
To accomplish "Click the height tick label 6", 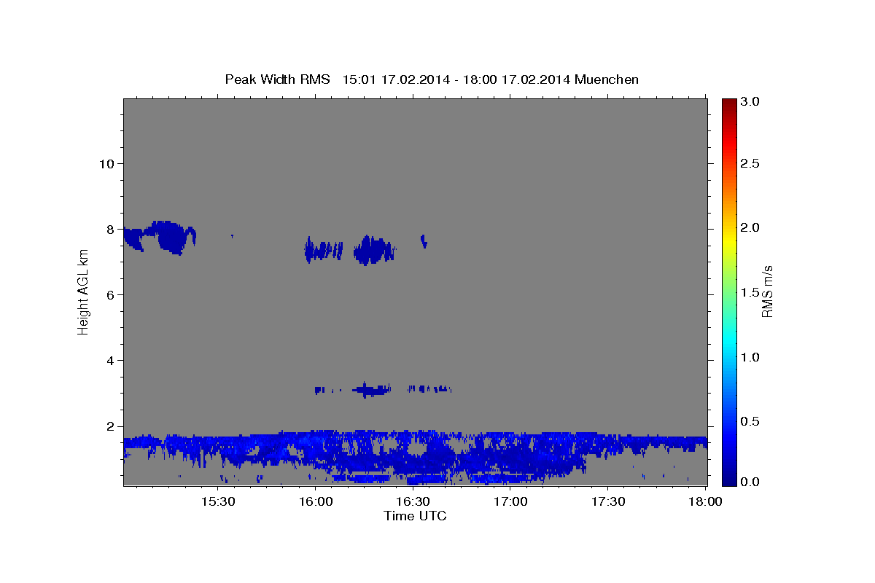I will pyautogui.click(x=111, y=295).
